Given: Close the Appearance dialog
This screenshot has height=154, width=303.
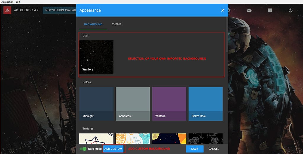Looking at the screenshot, I should (223, 10).
